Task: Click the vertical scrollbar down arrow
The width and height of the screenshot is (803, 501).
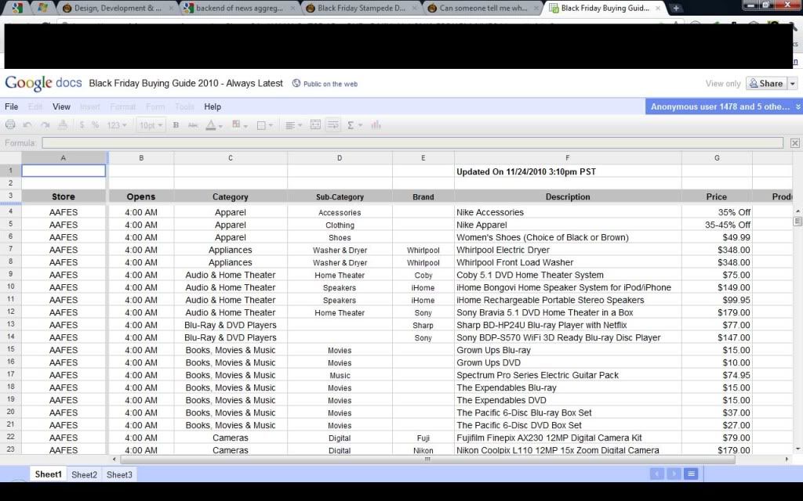Action: (798, 449)
